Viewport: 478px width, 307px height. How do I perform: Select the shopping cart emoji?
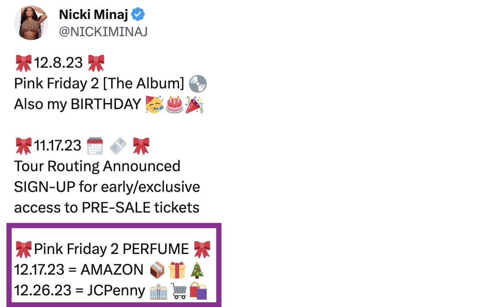[x=178, y=291]
